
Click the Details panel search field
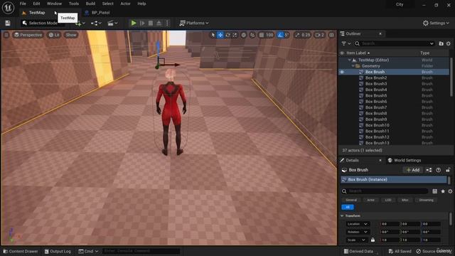pos(385,191)
